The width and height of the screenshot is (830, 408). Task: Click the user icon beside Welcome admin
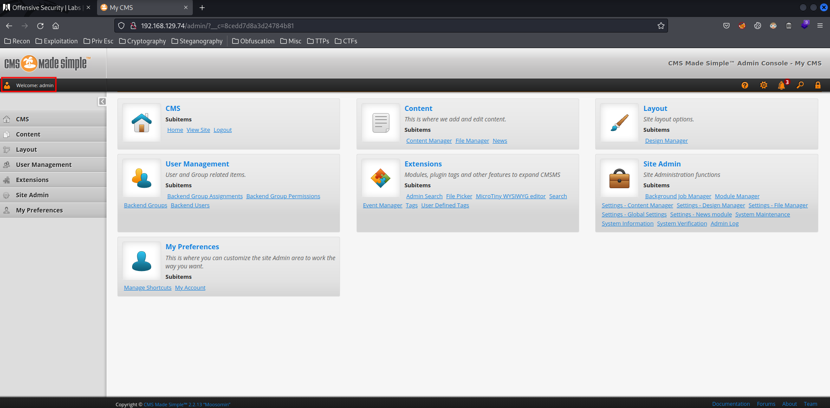pos(7,85)
